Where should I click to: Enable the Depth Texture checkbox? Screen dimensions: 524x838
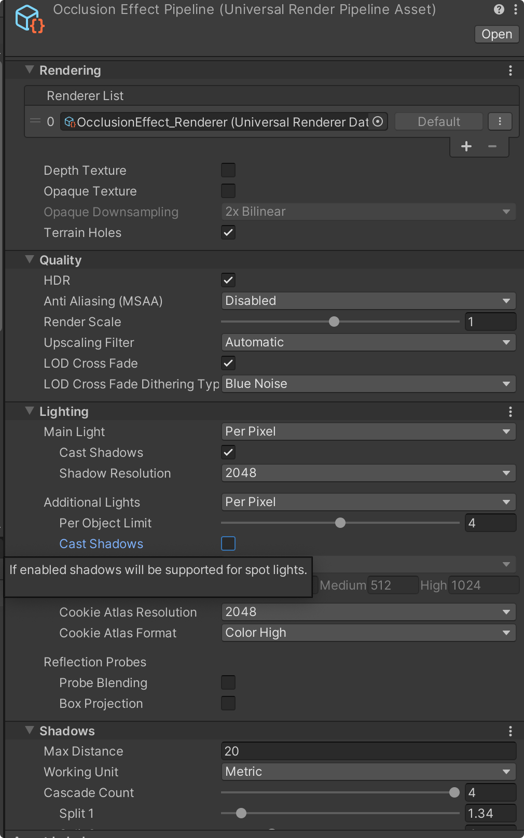point(228,170)
